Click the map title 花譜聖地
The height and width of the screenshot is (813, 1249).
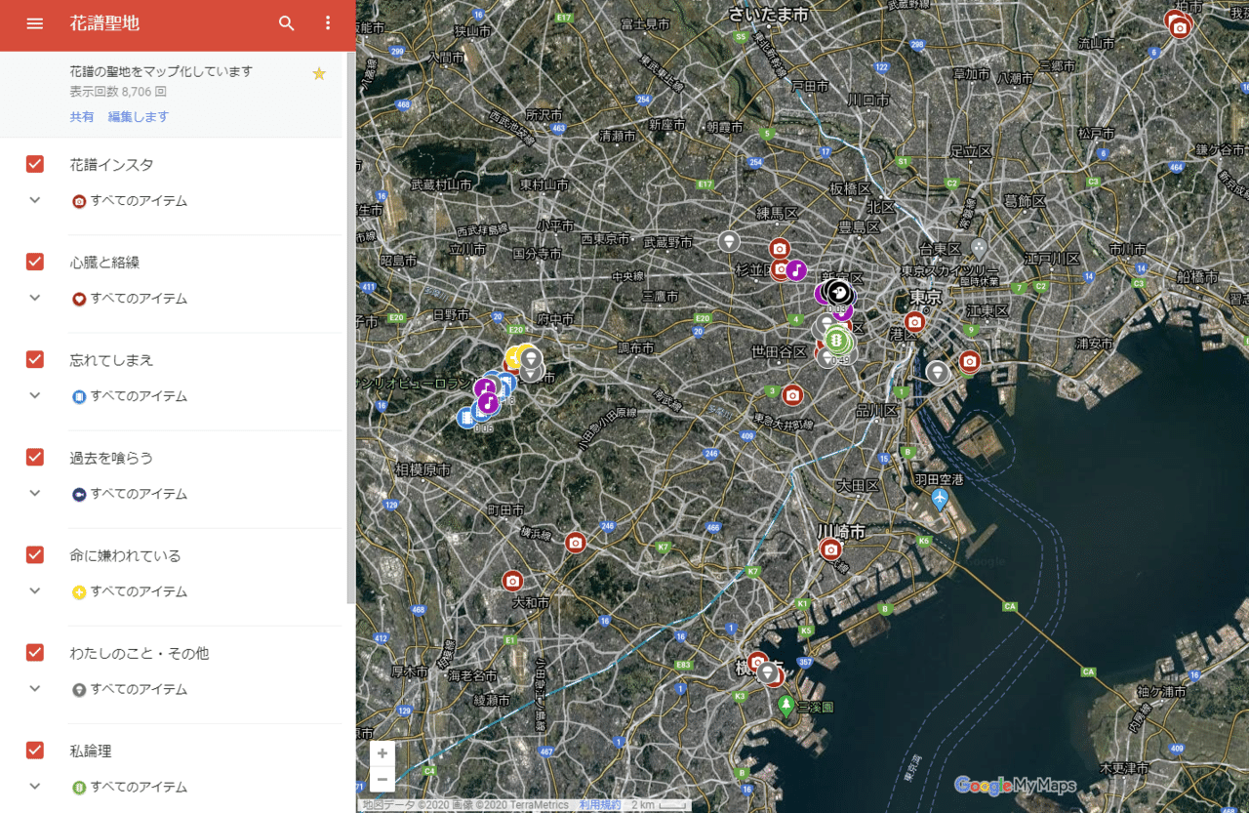click(x=104, y=23)
